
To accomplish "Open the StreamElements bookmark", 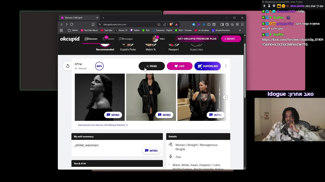I will (221, 30).
